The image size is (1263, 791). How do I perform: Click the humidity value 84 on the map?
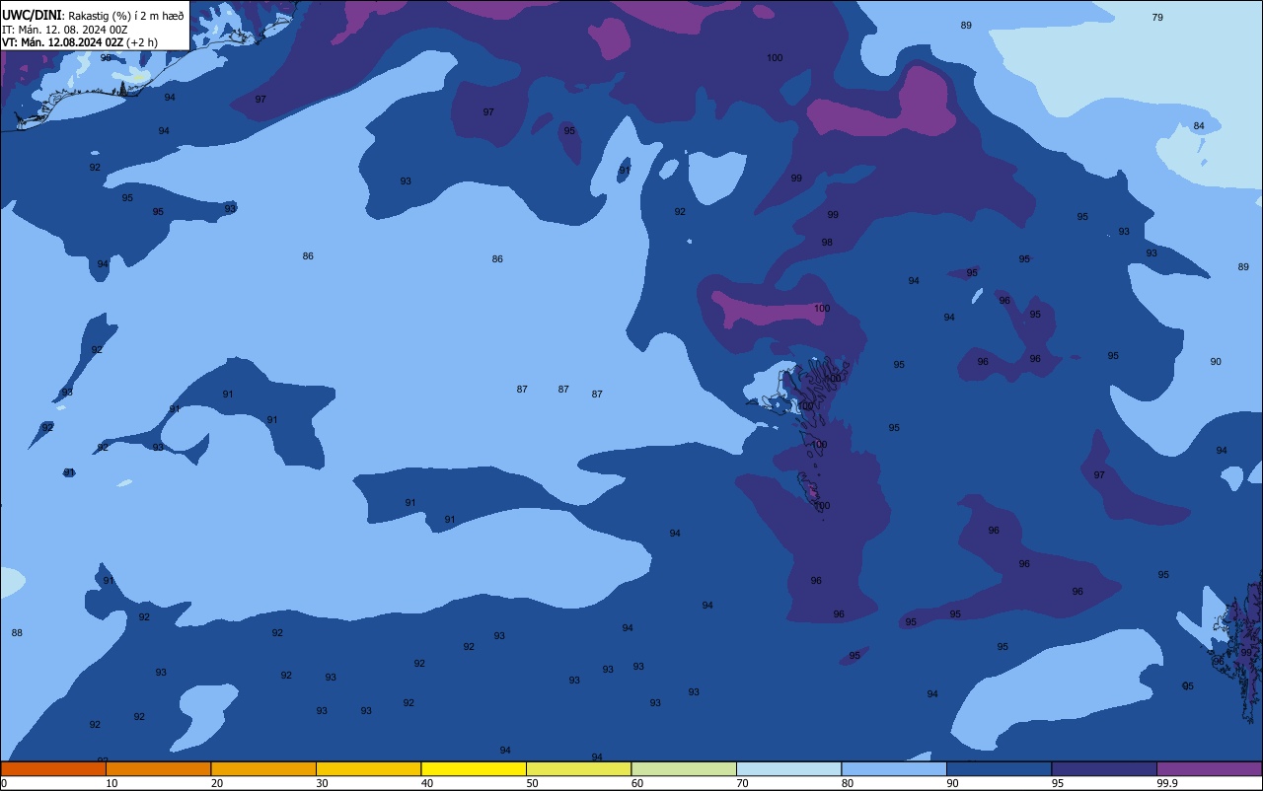1199,126
